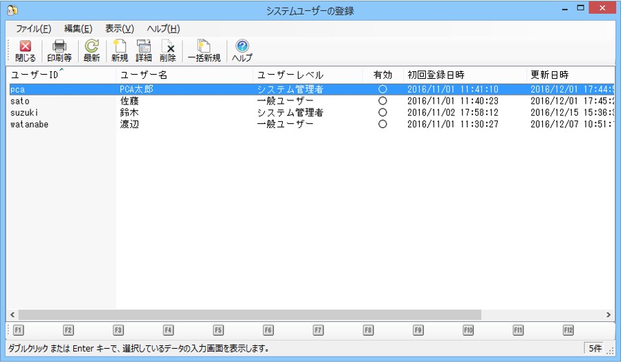Open 詳細 details toolbar icon

(143, 51)
